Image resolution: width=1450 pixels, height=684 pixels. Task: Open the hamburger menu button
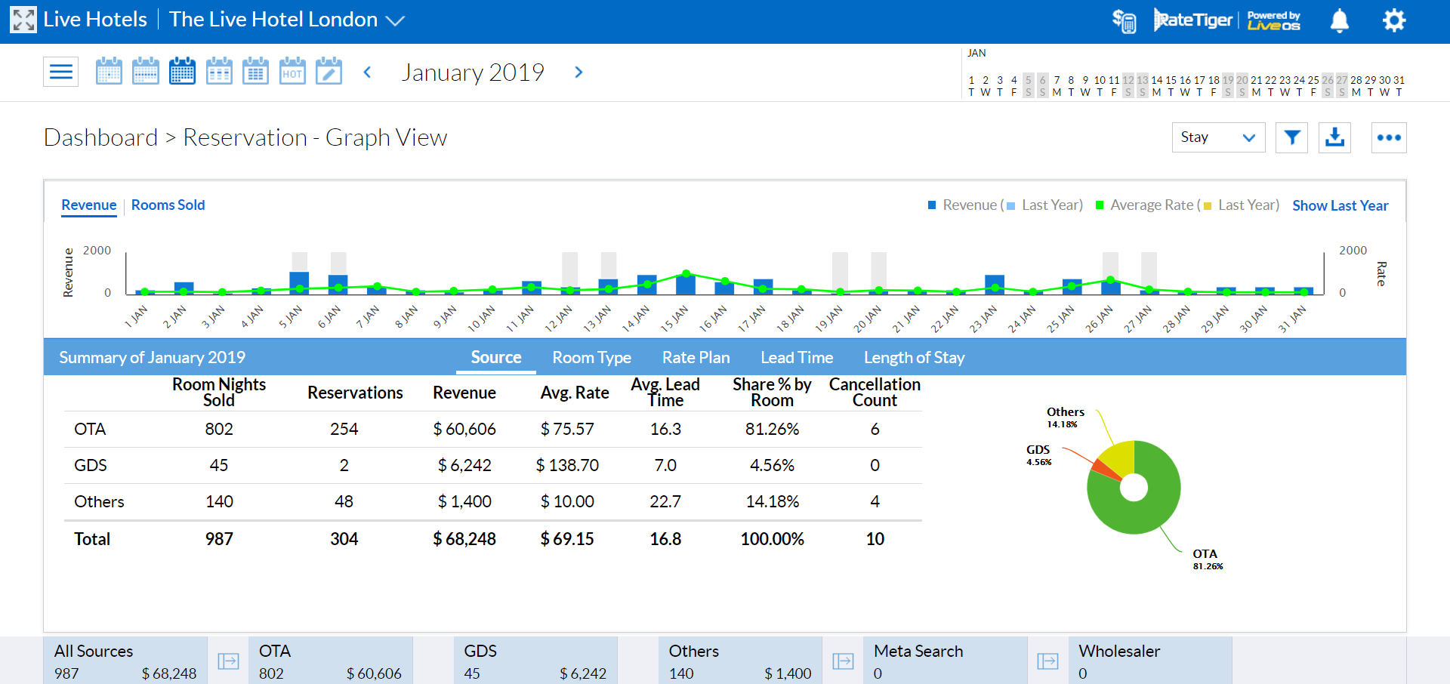point(61,72)
